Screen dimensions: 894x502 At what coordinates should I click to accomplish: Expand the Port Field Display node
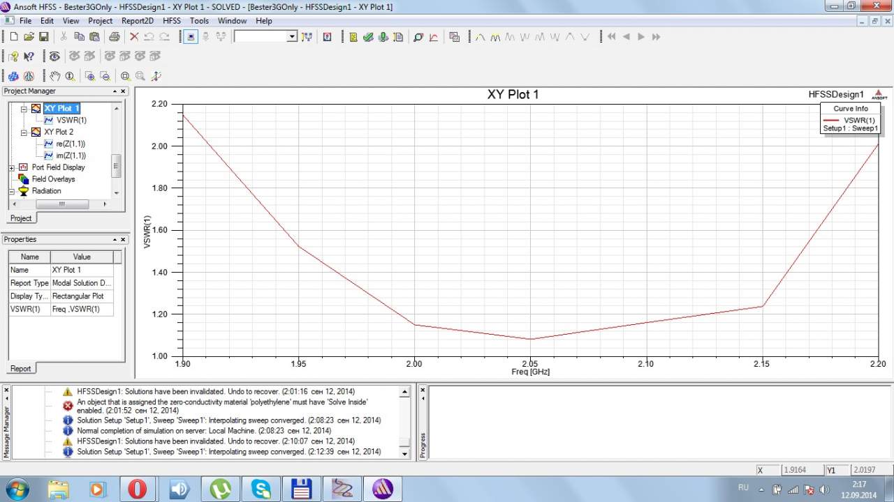[12, 167]
